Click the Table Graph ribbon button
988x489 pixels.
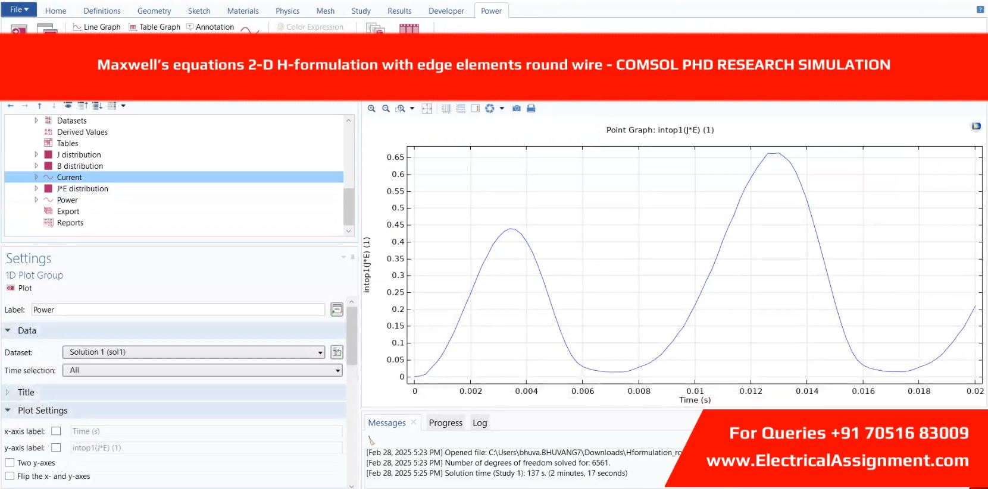pos(155,27)
